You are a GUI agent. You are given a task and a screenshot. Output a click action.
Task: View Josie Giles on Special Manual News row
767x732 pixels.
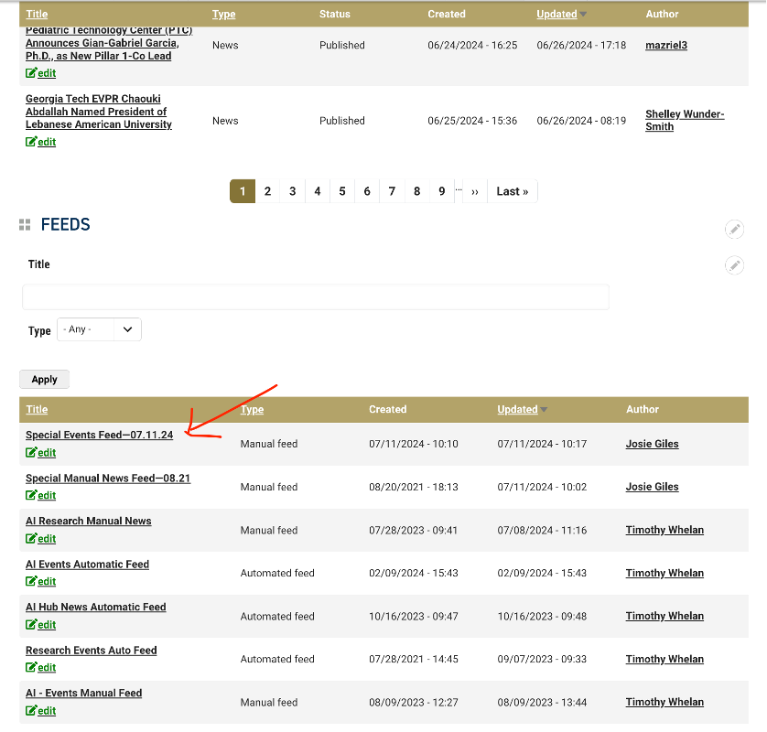[652, 487]
